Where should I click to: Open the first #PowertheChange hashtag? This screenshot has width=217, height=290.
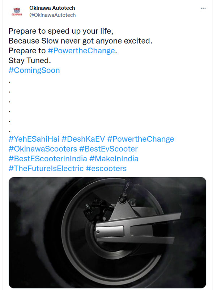point(81,51)
